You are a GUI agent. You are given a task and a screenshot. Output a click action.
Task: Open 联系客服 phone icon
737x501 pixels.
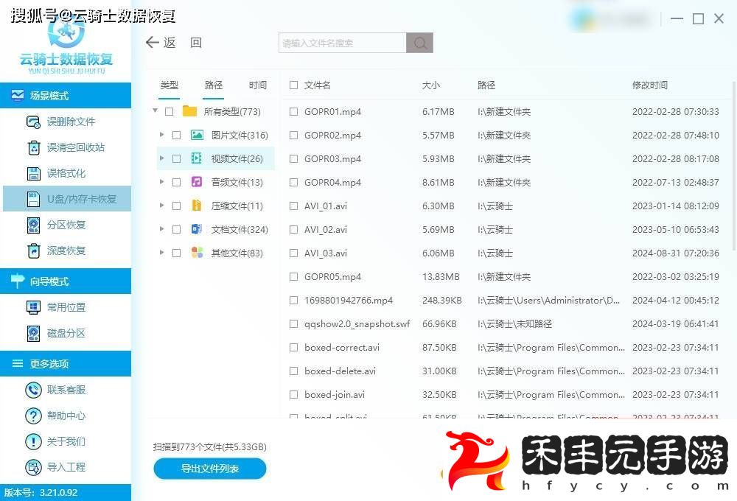tap(33, 390)
